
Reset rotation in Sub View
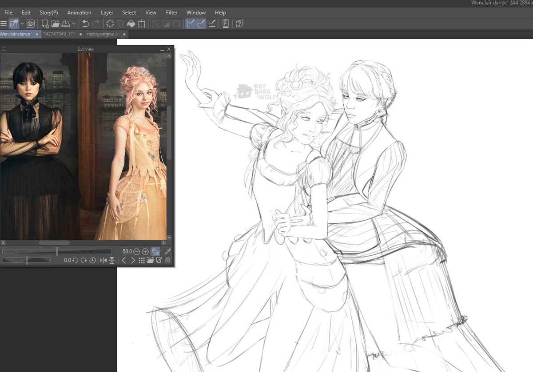coord(92,260)
